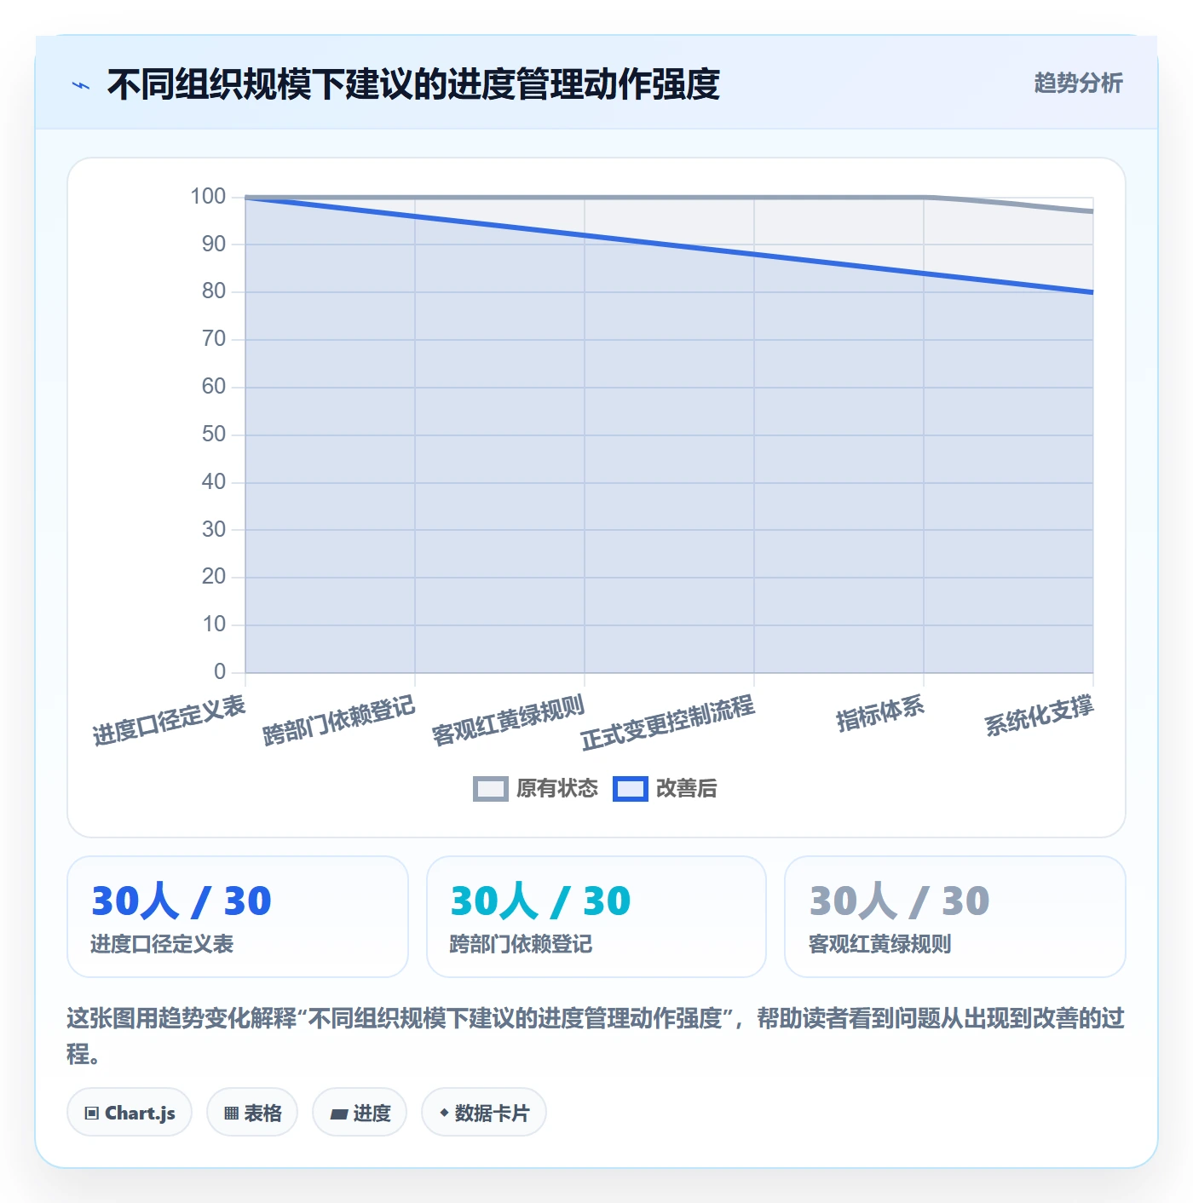
Task: Toggle the 改善后 legend series
Action: [665, 788]
